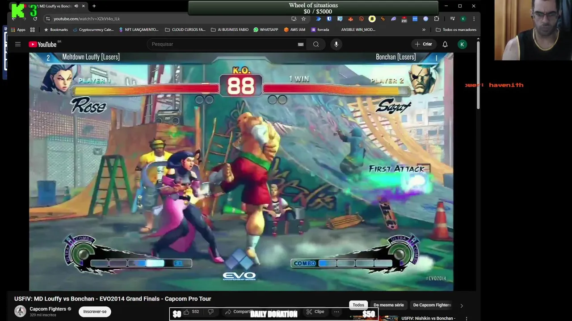Open the K account avatar on YouTube
Screen dimensions: 572x321
coord(463,44)
